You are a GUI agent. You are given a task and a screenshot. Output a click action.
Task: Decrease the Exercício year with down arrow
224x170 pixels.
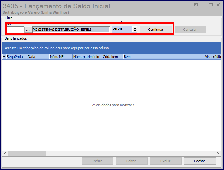tap(135, 31)
